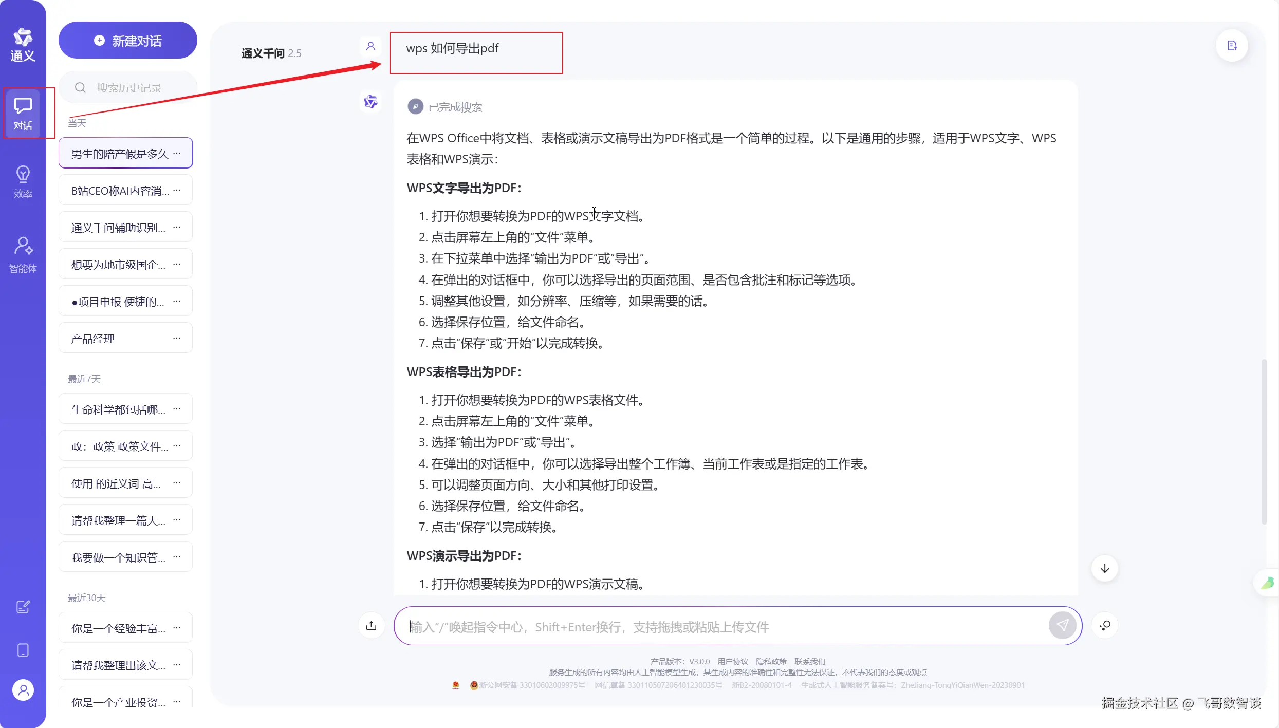Open the document icon at top right
Viewport: 1279px width, 728px height.
click(x=1232, y=46)
